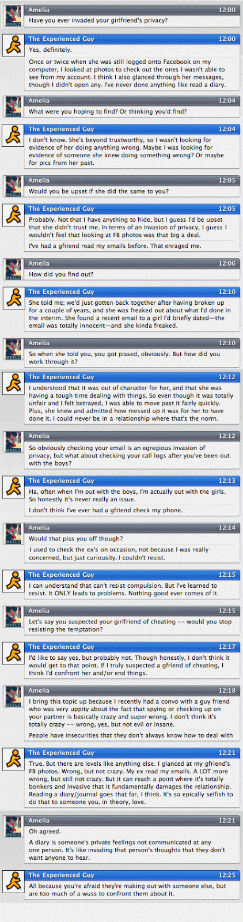Click the AIM icon beside the 12:13 reply
This screenshot has height=922, width=243.
click(13, 487)
